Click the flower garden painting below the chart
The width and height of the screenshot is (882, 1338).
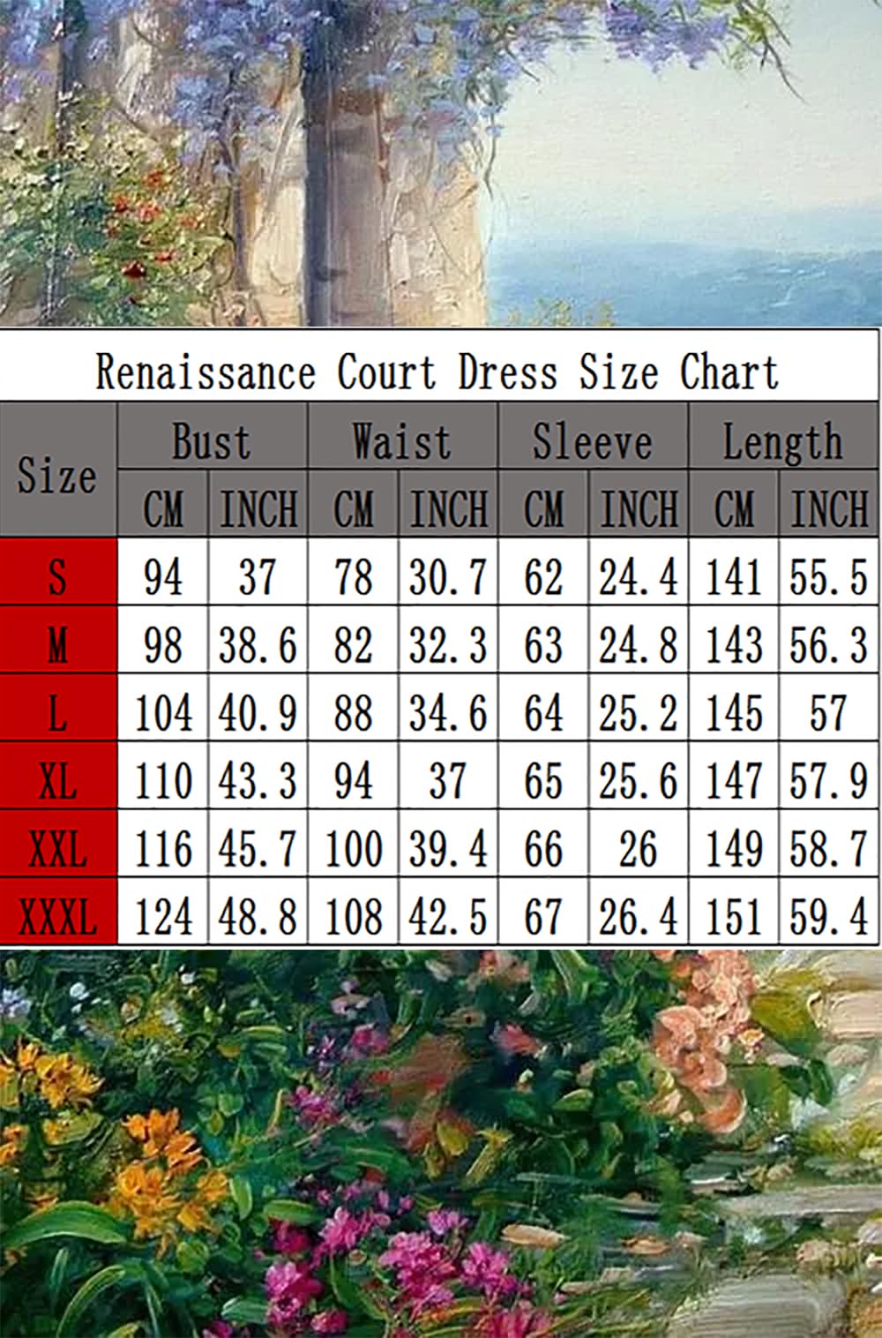441,1143
